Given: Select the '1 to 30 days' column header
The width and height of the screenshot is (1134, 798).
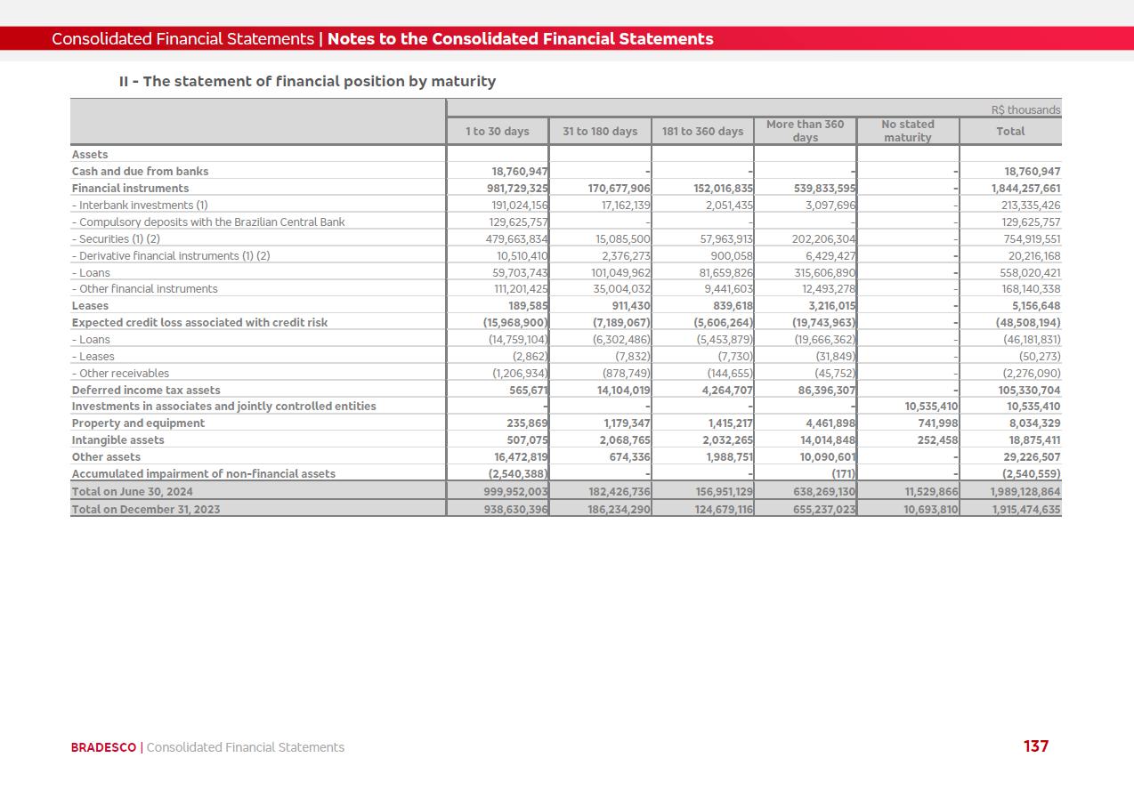Looking at the screenshot, I should pos(497,132).
